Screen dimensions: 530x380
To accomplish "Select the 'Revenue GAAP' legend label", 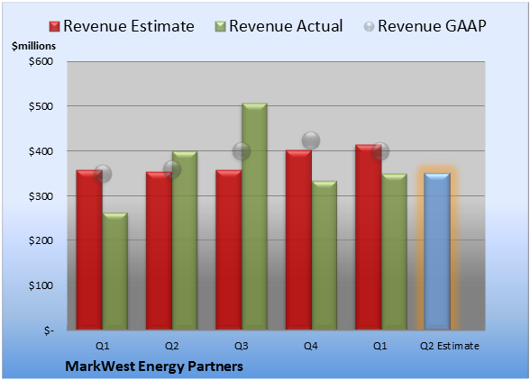I will [x=432, y=26].
